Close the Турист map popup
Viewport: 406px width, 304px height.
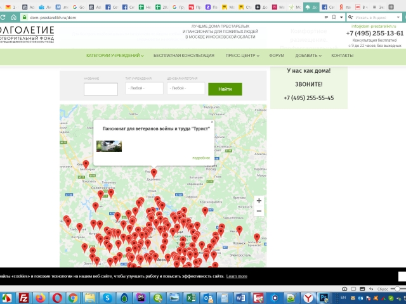point(212,122)
